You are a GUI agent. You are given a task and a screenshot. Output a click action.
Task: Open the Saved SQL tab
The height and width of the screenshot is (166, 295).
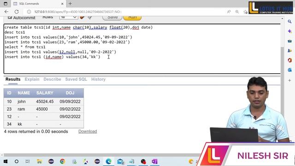point(76,79)
